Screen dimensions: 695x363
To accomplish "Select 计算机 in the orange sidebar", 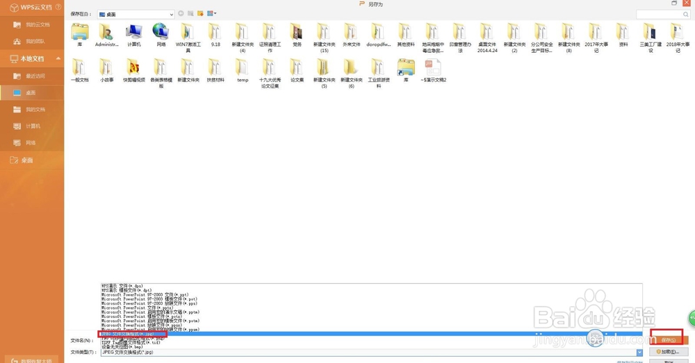I will click(32, 126).
